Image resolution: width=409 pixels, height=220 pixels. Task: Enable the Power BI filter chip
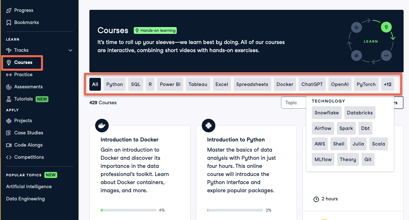(x=170, y=84)
